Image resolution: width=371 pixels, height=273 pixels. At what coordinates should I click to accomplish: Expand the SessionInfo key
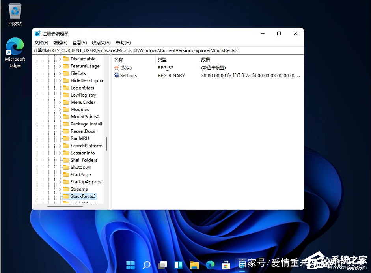click(x=60, y=153)
